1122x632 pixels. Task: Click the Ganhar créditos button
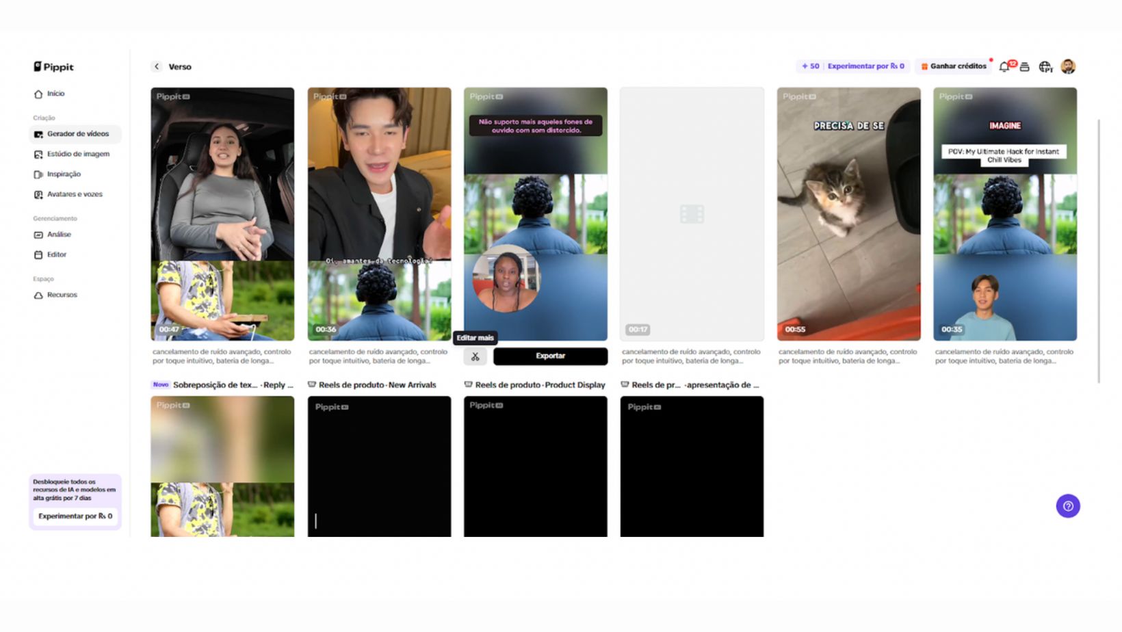954,66
